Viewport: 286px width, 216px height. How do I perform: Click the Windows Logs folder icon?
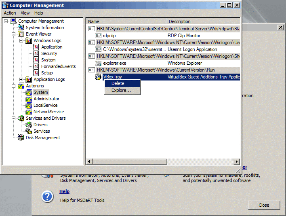29,40
